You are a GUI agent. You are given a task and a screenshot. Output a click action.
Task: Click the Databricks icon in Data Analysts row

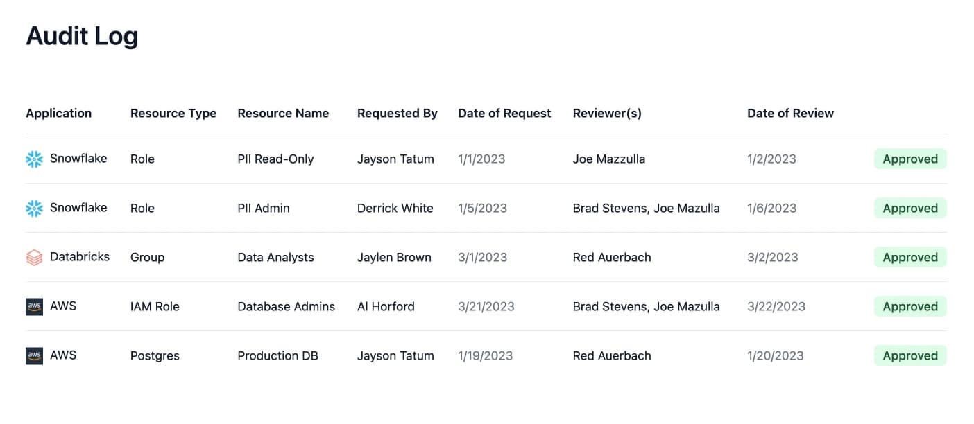(x=34, y=258)
